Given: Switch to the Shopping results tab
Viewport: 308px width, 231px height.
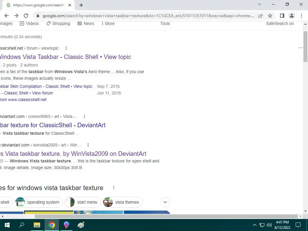Looking at the screenshot, I should click(58, 23).
